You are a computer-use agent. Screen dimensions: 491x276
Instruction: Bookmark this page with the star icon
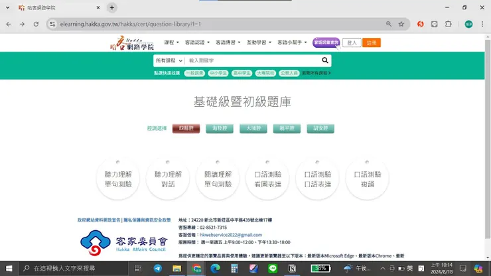click(x=401, y=24)
